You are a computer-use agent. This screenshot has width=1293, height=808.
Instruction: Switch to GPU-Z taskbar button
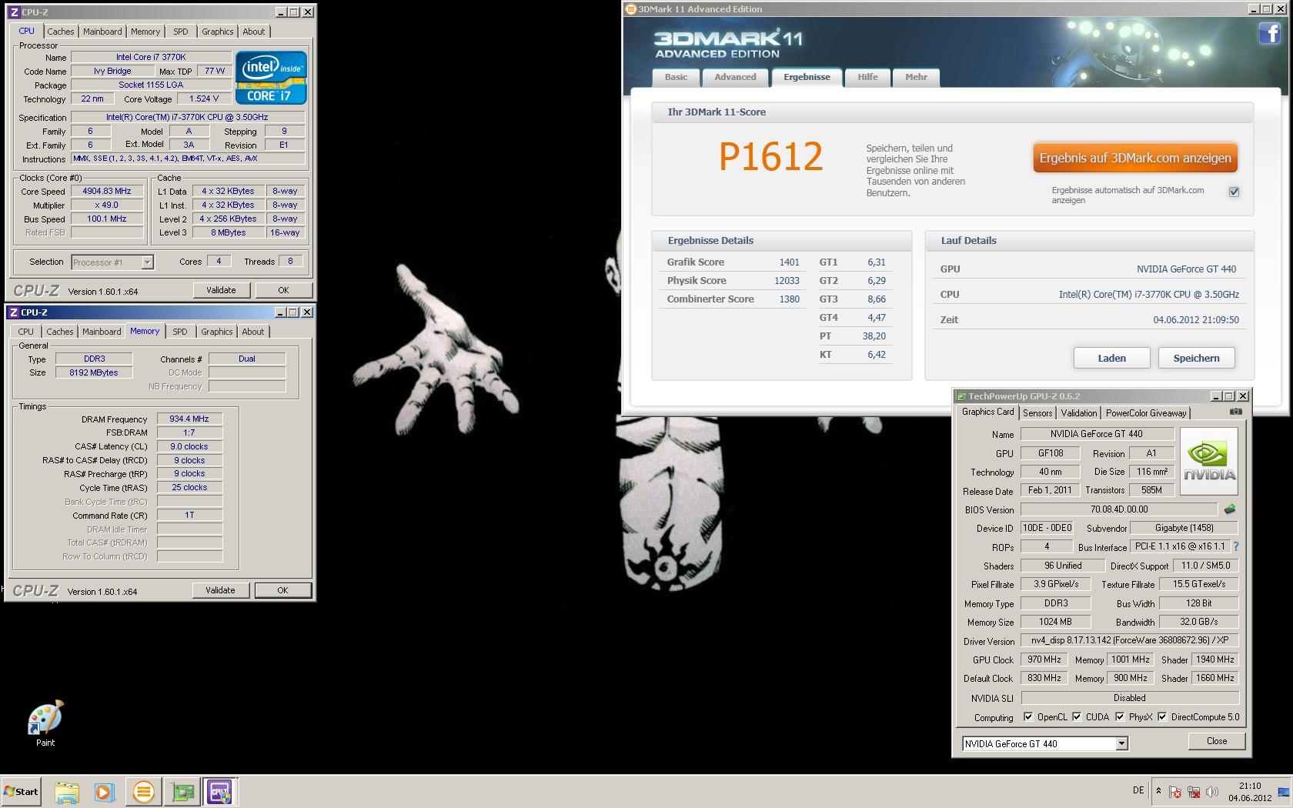pyautogui.click(x=183, y=792)
